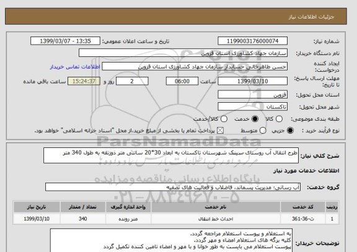Click unit cell متر روبنده

[x=128, y=219]
